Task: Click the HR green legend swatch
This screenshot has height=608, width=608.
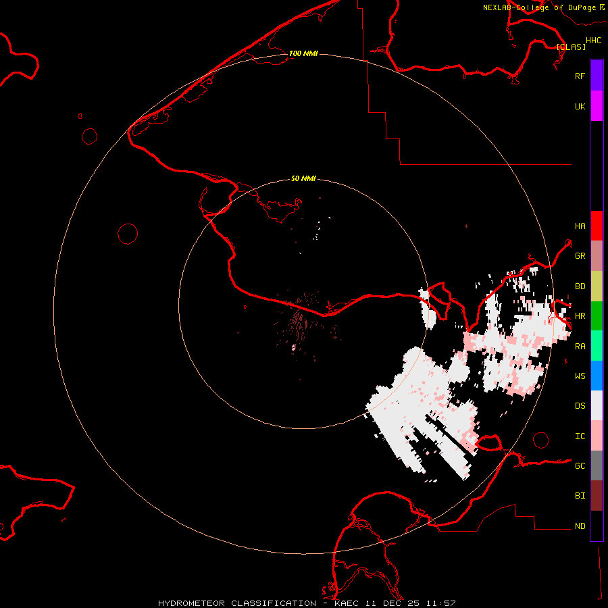Action: click(597, 315)
